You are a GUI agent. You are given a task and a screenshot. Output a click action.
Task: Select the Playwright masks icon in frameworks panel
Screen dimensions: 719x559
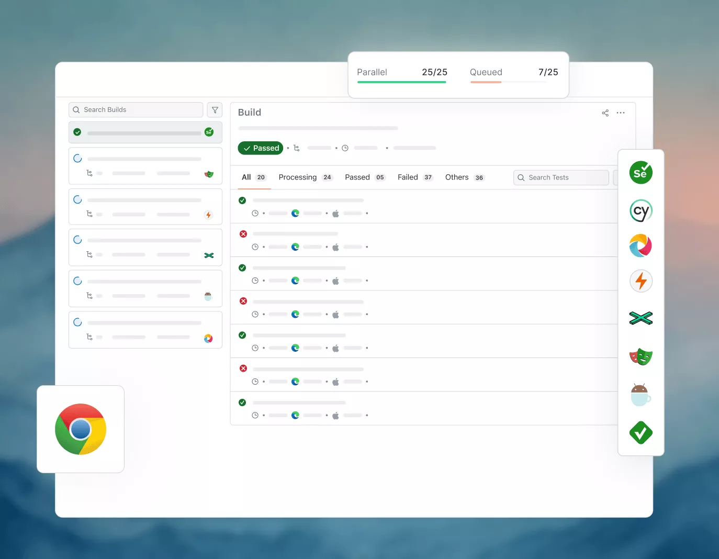(641, 357)
